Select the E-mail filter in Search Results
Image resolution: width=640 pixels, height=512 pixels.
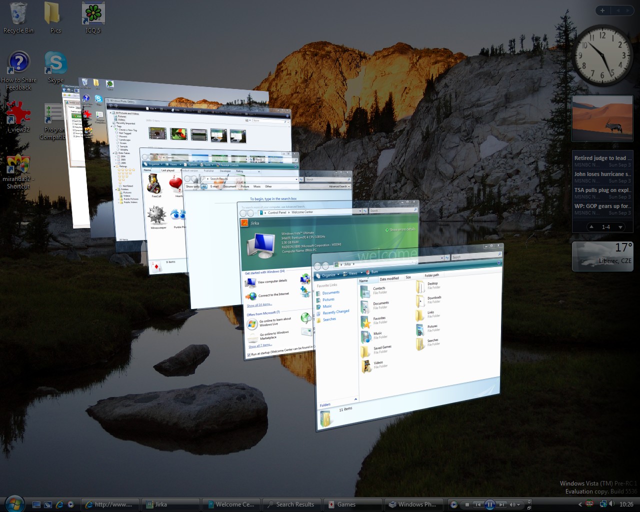(x=214, y=186)
